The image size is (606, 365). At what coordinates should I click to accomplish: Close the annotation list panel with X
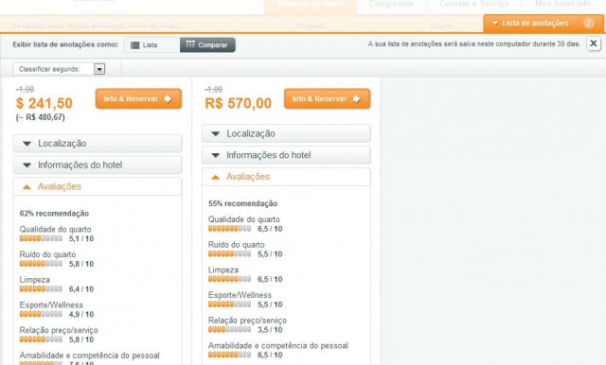[594, 43]
